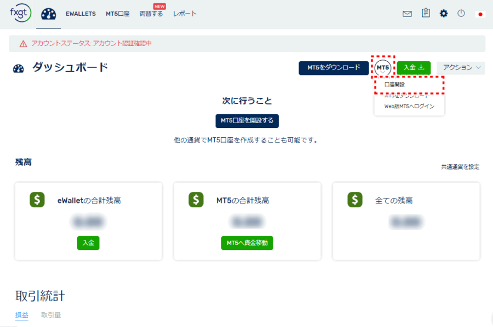The height and width of the screenshot is (327, 493).
Task: Open the clipboard document icon
Action: 426,13
